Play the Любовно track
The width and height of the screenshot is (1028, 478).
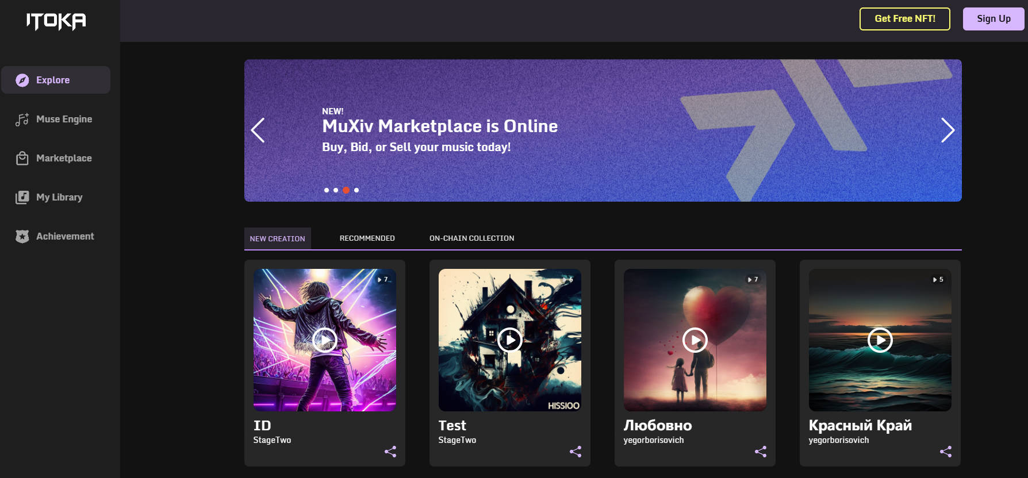(695, 340)
